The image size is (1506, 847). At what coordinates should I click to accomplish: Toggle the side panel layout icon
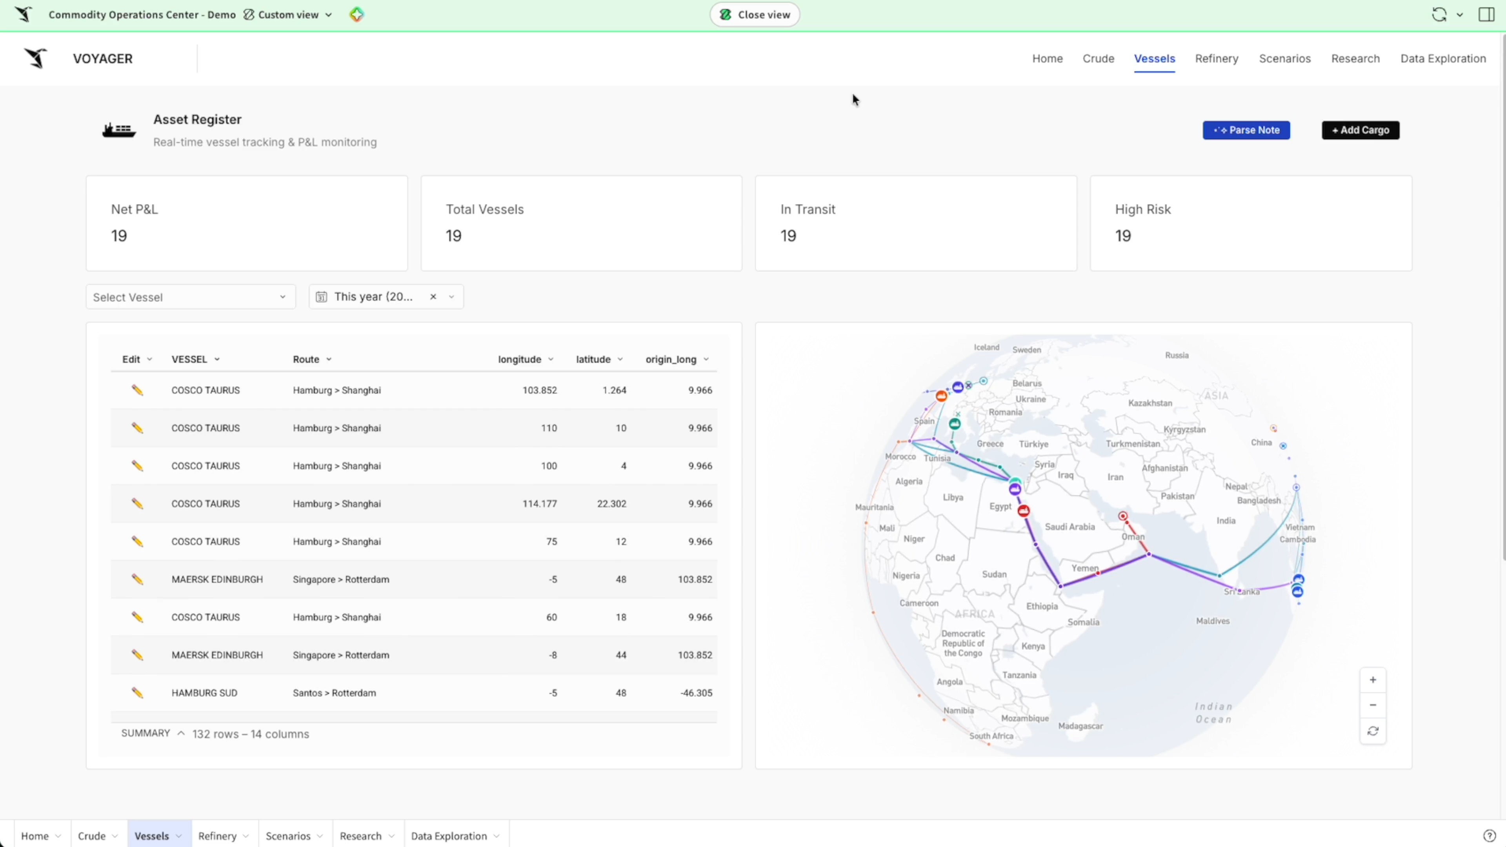click(x=1486, y=15)
